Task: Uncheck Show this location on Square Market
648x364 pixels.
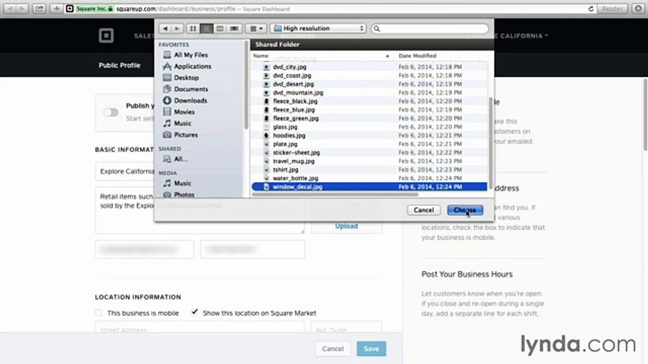Action: 194,312
